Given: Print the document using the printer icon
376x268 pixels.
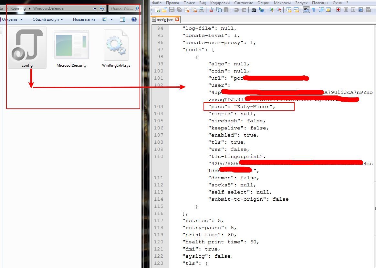Looking at the screenshot, I should click(202, 10).
